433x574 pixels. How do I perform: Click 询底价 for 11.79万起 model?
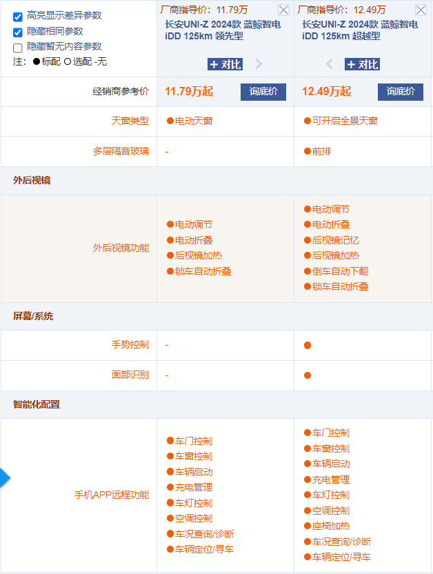(x=263, y=92)
